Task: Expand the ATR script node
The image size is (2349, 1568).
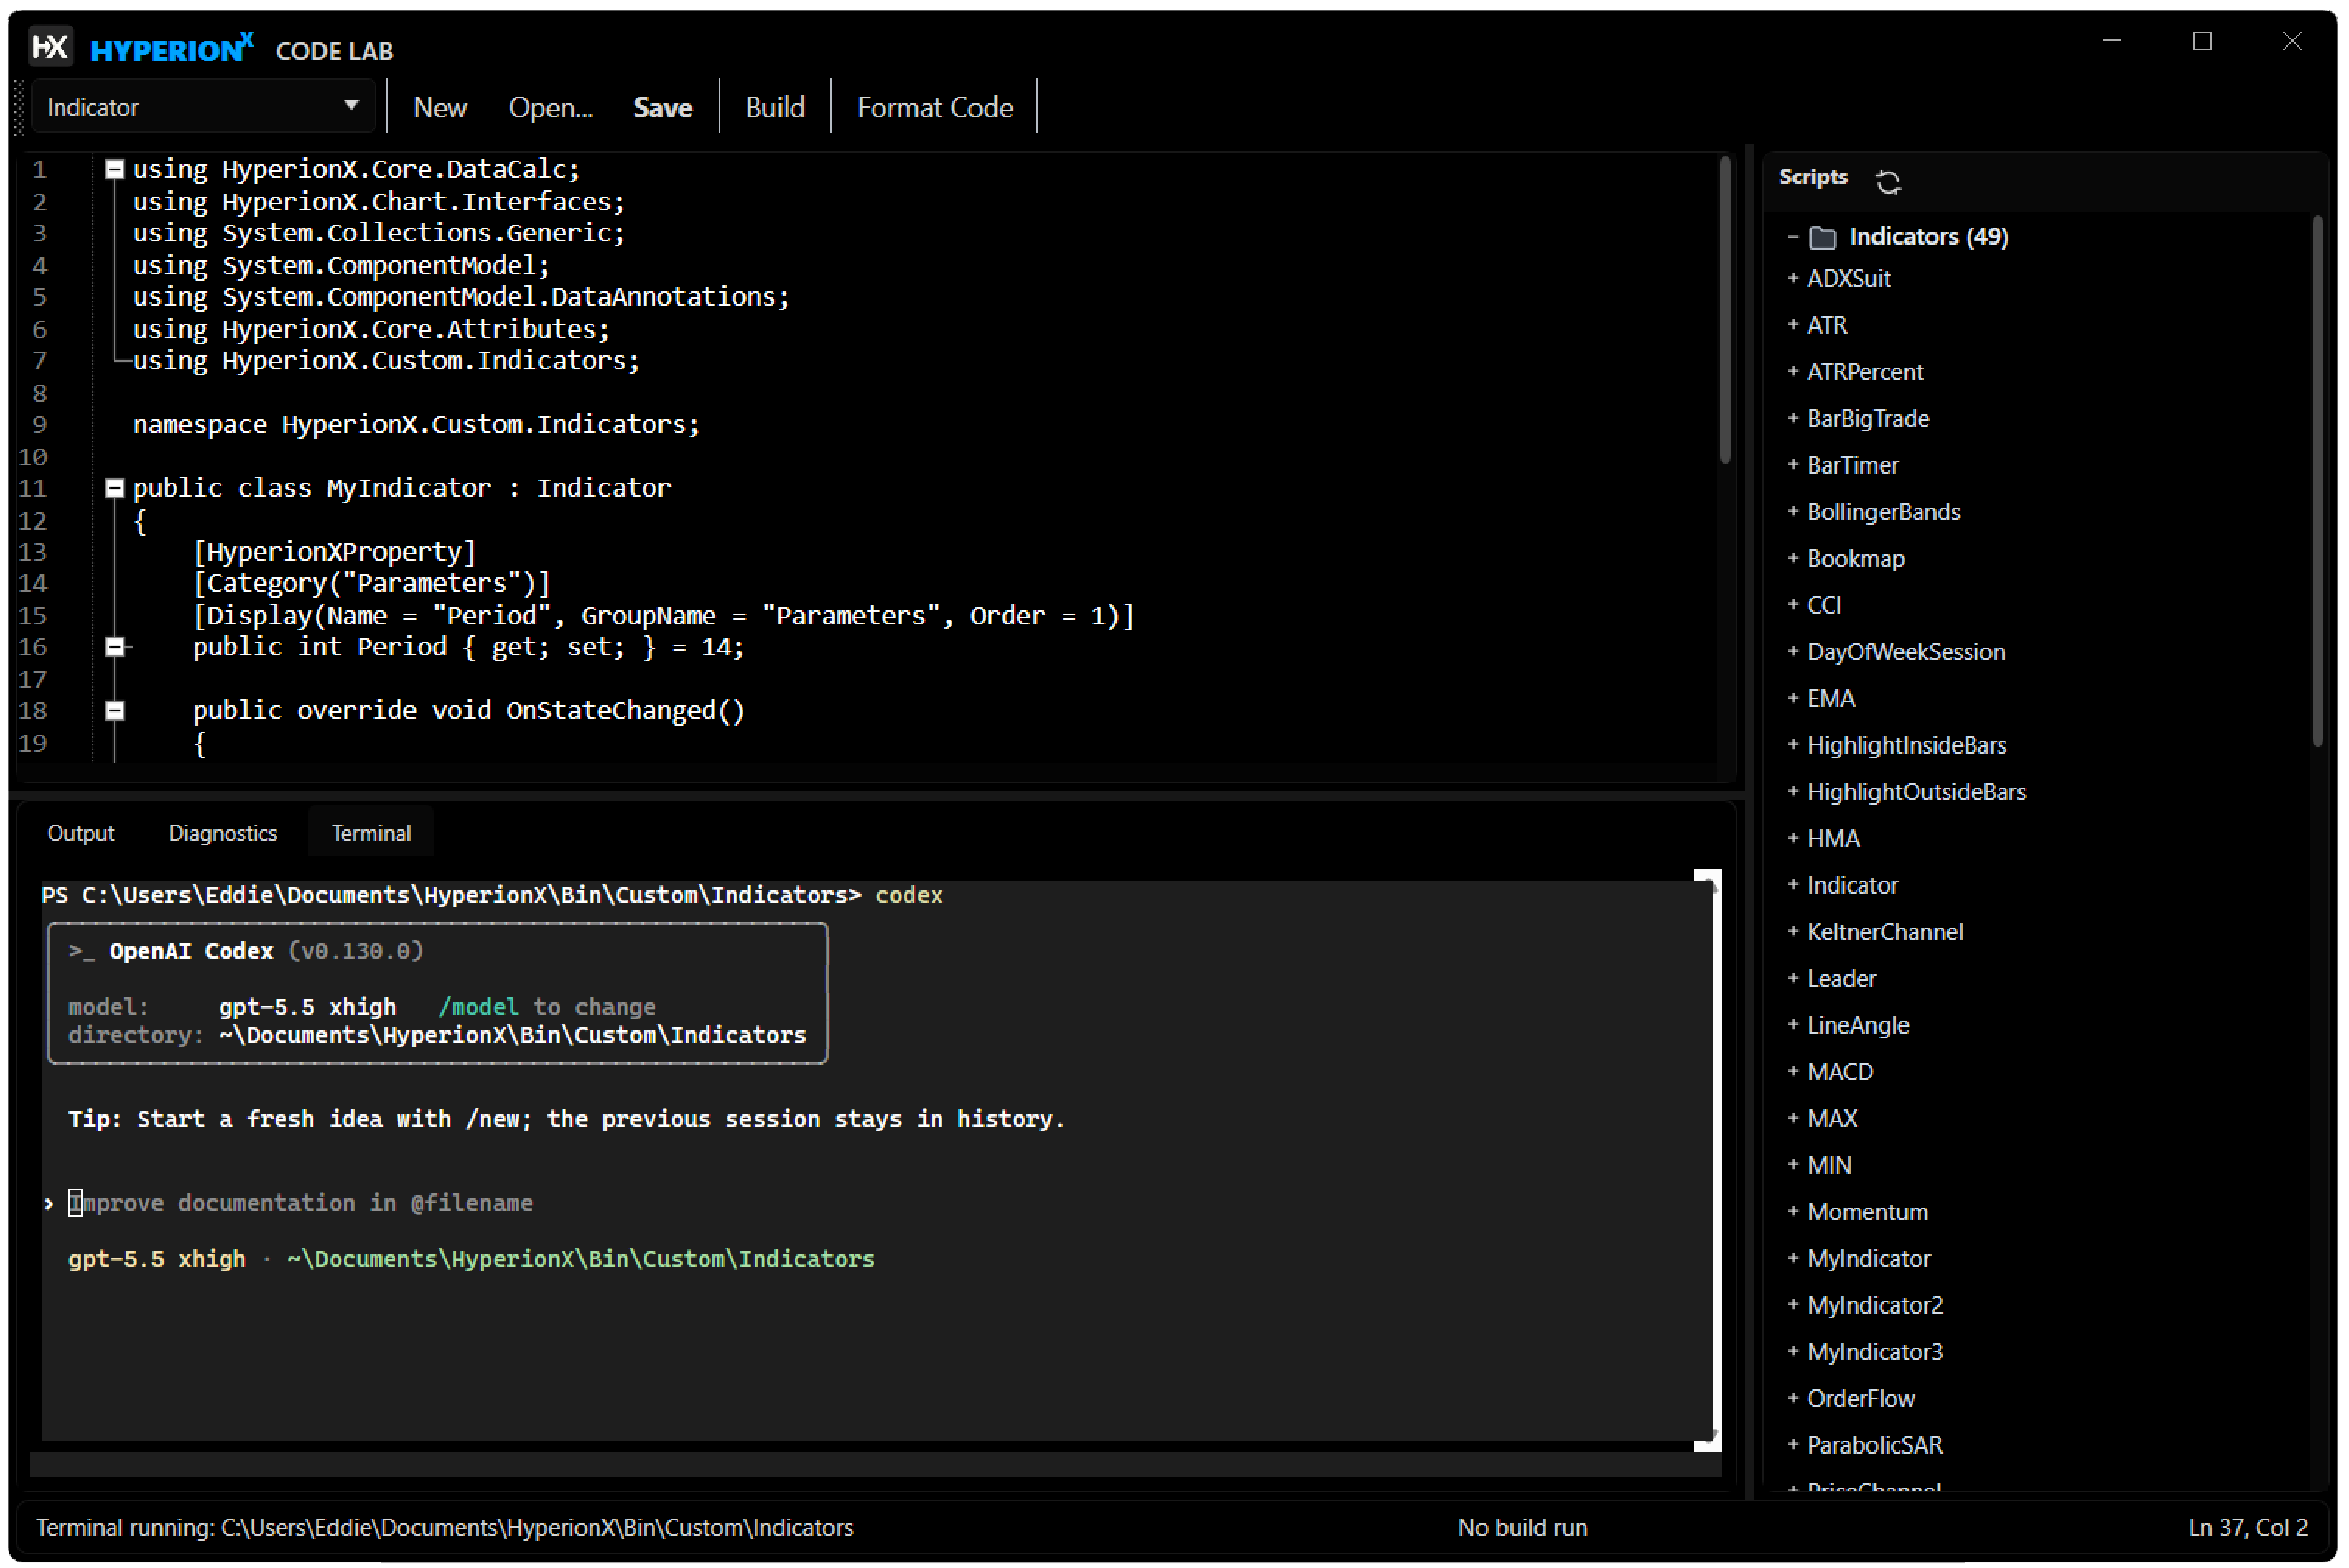Action: click(x=1792, y=325)
